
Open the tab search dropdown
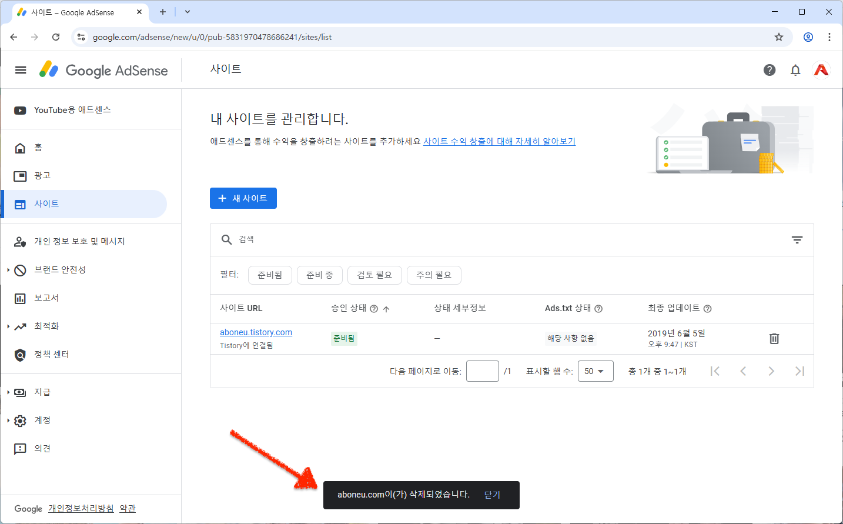(x=188, y=12)
